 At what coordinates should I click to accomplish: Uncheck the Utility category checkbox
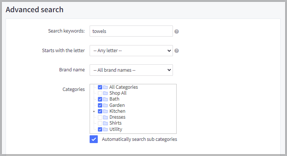pyautogui.click(x=100, y=129)
